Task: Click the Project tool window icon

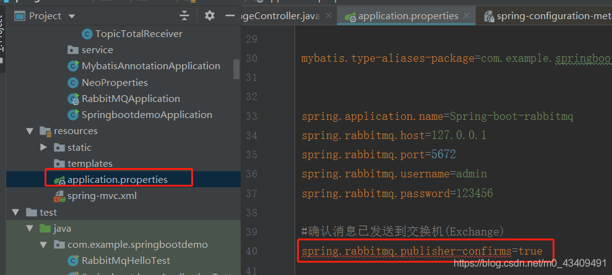Action: pos(19,16)
